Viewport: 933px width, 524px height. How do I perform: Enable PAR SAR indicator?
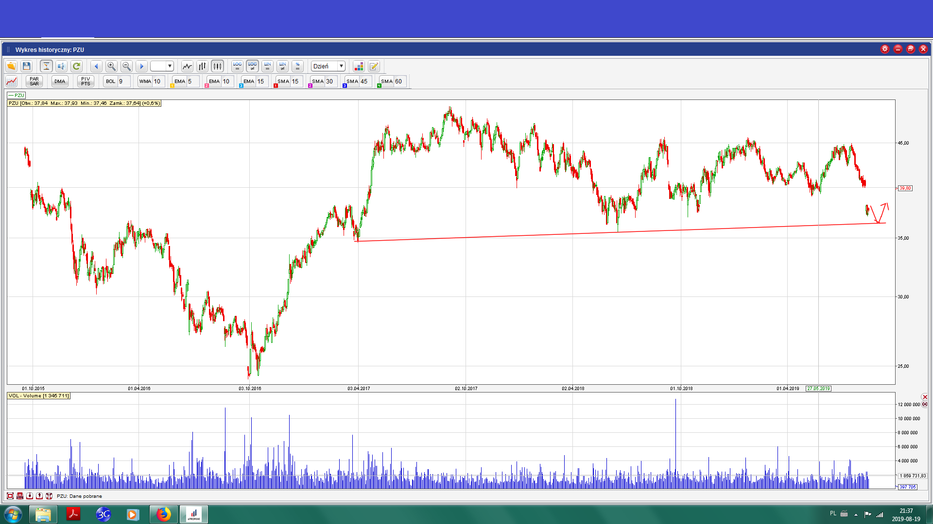[34, 81]
